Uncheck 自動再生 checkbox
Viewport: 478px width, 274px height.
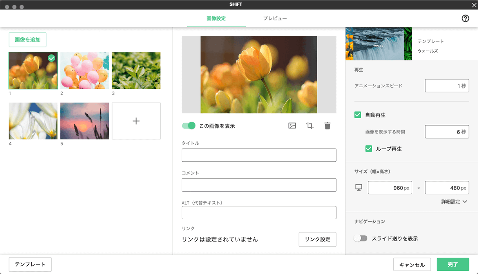358,115
